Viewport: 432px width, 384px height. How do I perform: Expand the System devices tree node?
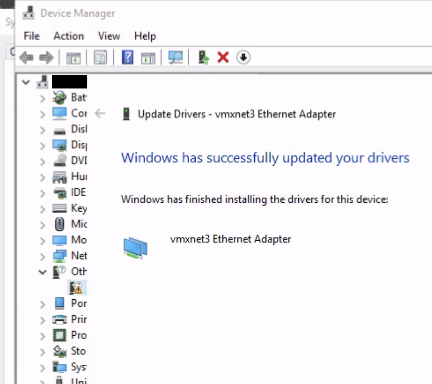point(43,368)
